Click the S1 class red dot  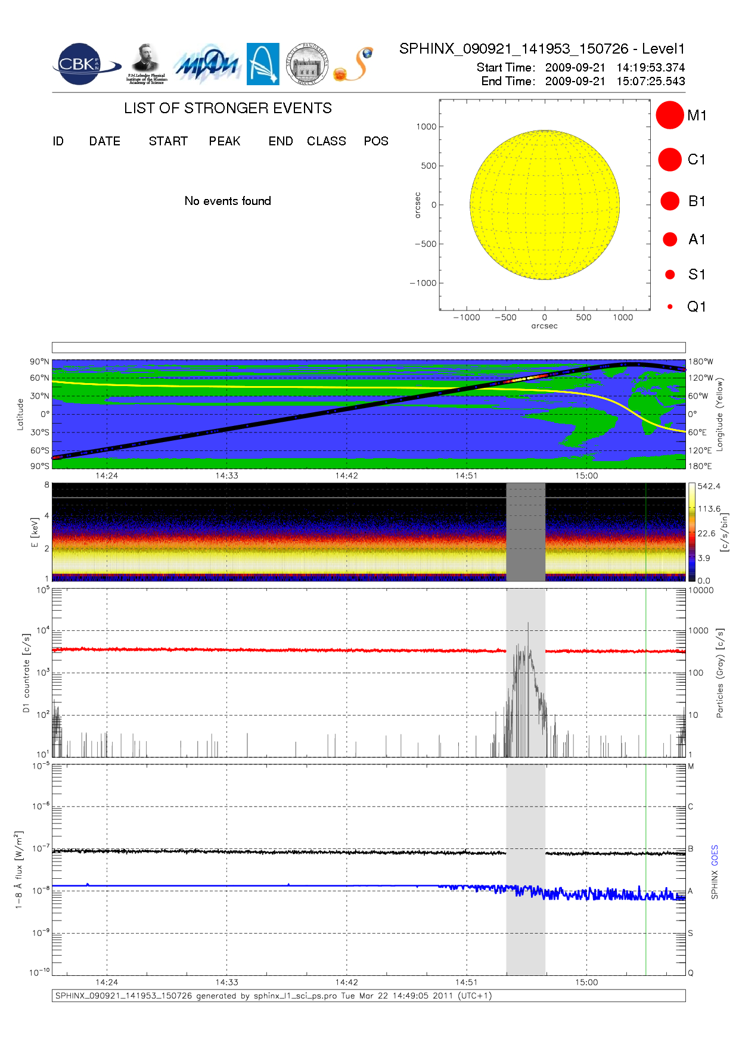pos(670,275)
